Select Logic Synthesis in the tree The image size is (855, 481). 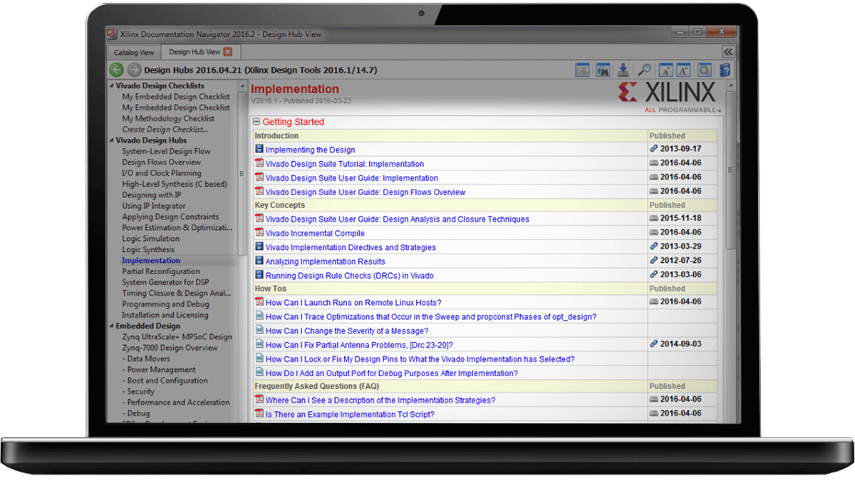click(x=148, y=249)
